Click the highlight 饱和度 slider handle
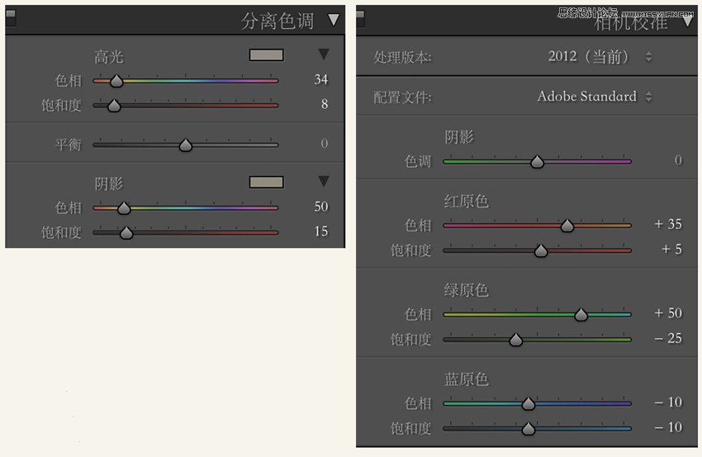Screen dimensions: 702x457 [x=114, y=106]
